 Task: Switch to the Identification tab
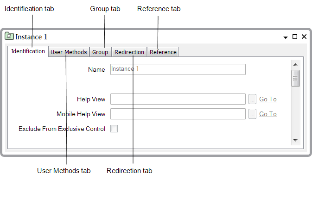(x=28, y=51)
